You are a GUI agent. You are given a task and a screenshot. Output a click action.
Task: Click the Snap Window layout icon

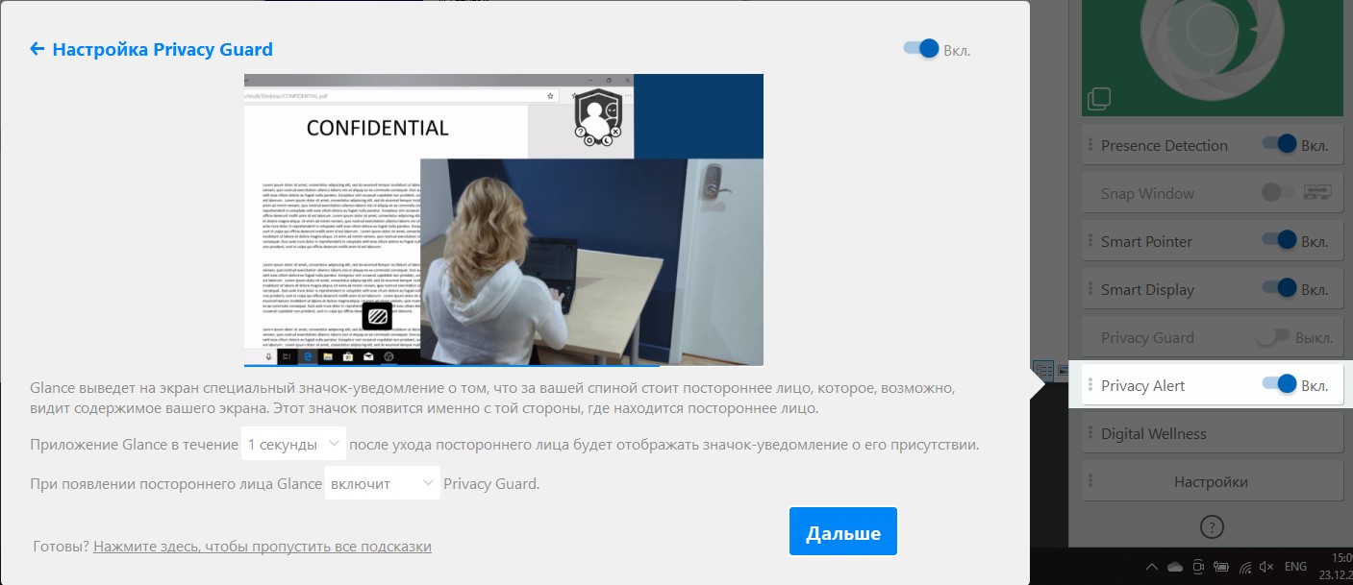tap(1317, 193)
